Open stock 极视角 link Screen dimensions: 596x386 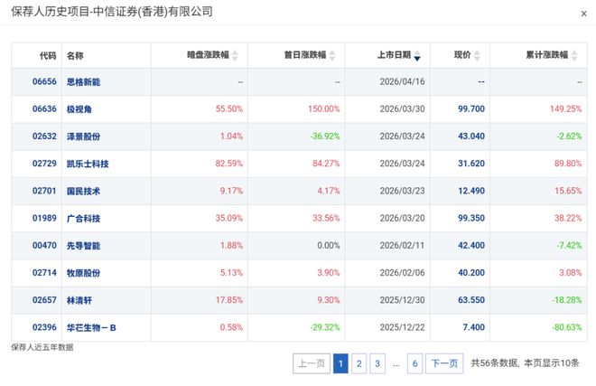pos(79,108)
